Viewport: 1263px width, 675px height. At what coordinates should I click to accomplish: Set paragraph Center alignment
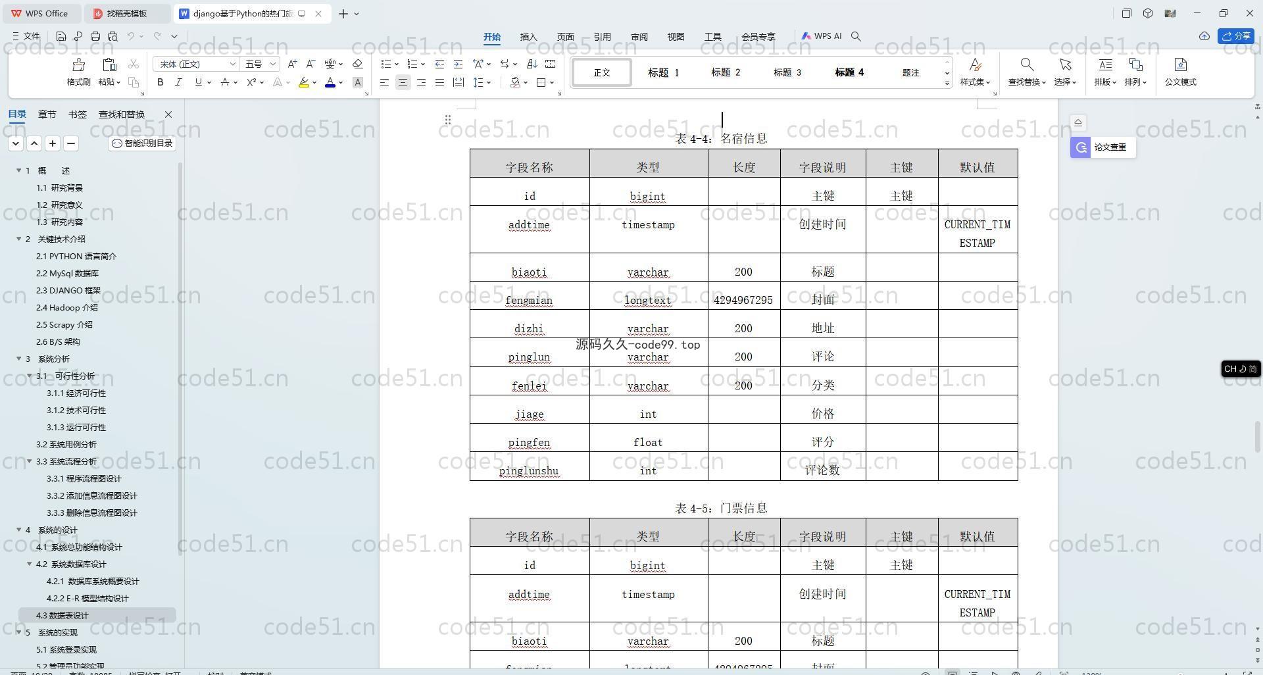pyautogui.click(x=403, y=82)
